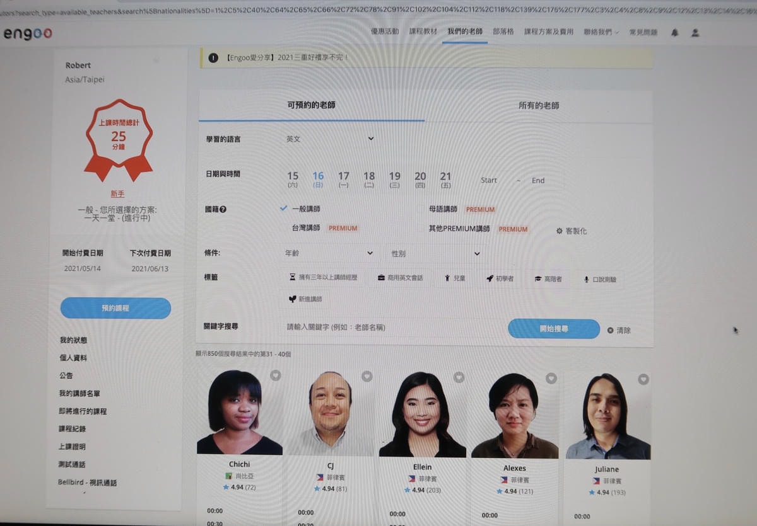Click heart icon on CJ's card
Image resolution: width=757 pixels, height=526 pixels.
[x=367, y=376]
